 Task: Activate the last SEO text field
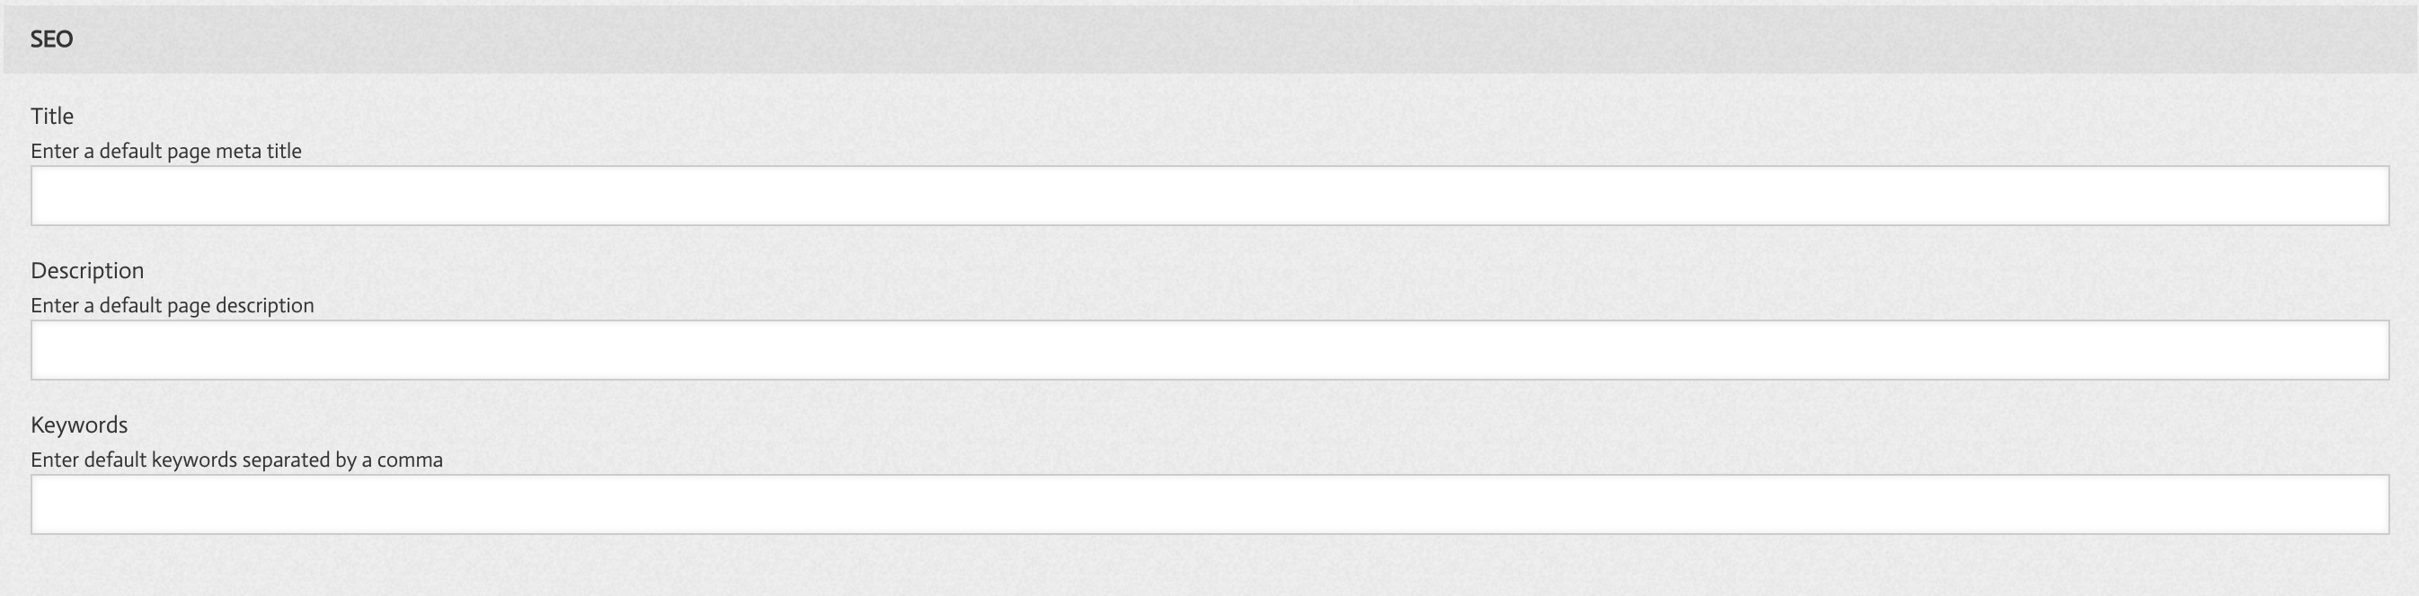pos(1209,505)
